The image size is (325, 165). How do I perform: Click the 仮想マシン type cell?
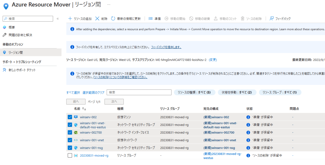pyautogui.click(x=124, y=117)
